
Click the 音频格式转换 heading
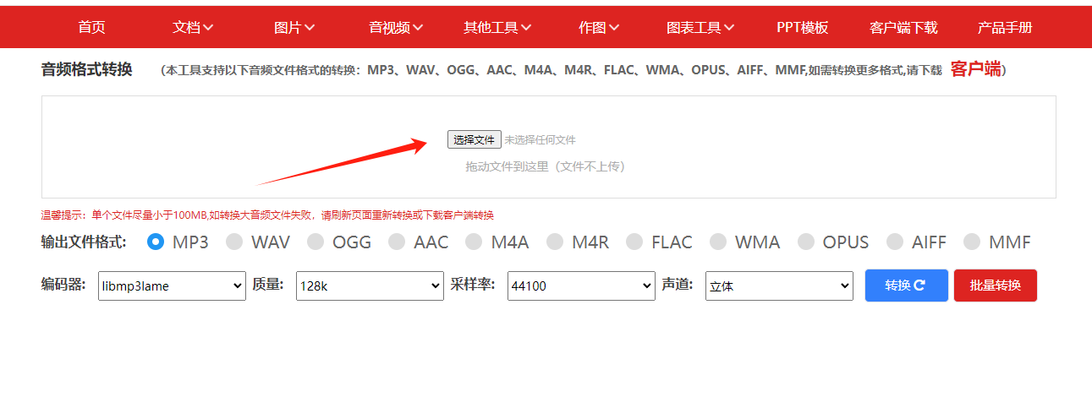(86, 69)
